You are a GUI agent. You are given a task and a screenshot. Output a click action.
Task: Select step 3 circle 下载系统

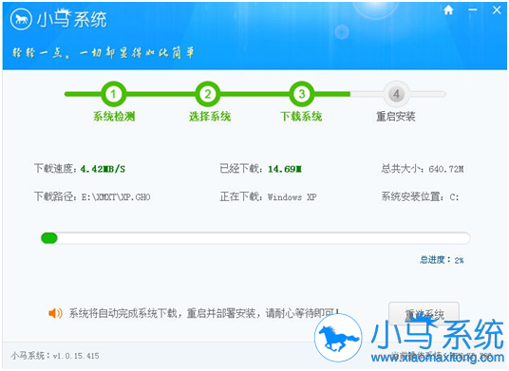(x=302, y=94)
